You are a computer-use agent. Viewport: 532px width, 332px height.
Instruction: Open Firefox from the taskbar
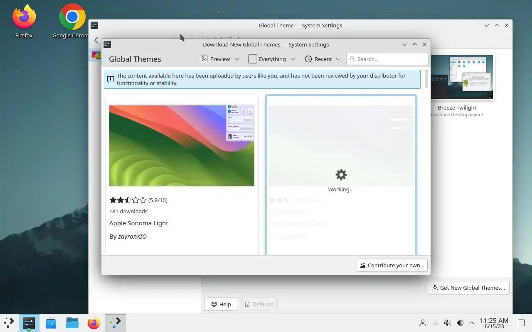pyautogui.click(x=94, y=322)
